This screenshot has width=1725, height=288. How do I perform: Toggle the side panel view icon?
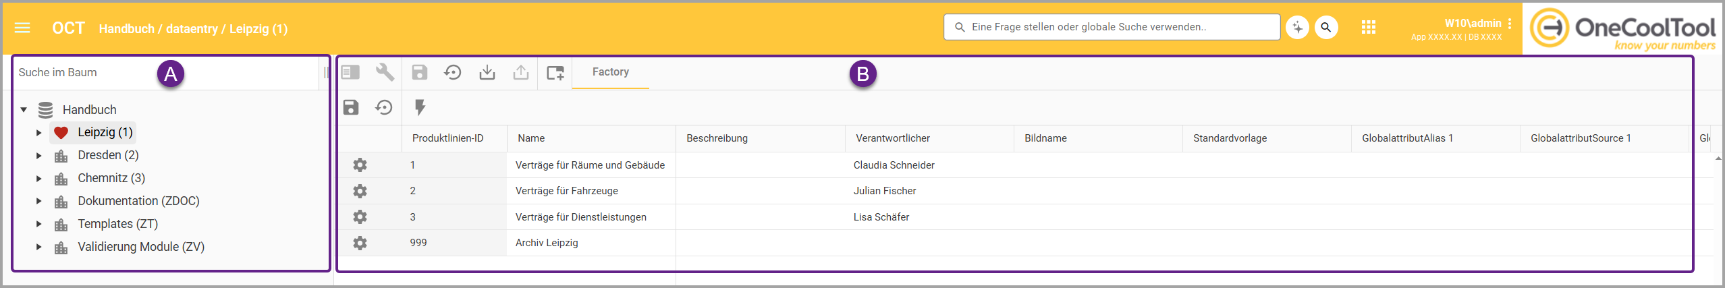click(350, 72)
